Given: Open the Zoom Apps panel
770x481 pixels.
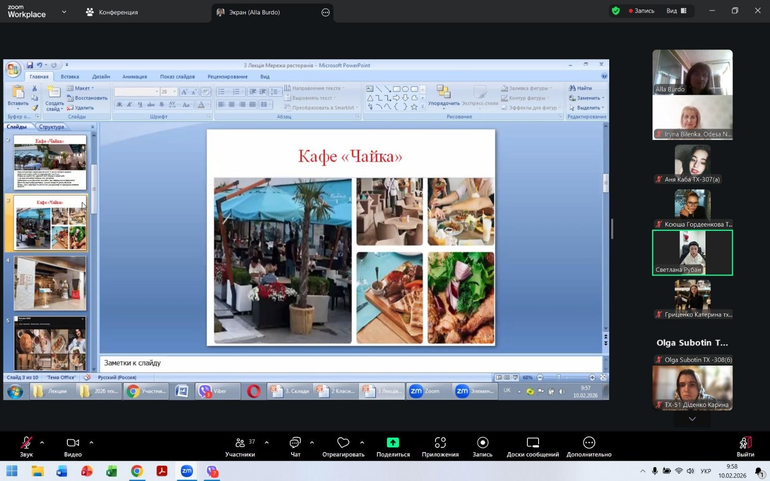Looking at the screenshot, I should 440,443.
